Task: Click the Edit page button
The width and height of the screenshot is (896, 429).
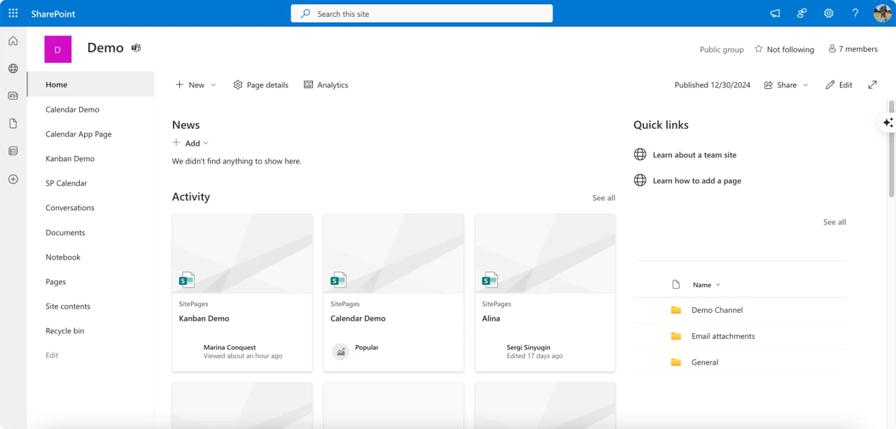Action: [x=839, y=85]
